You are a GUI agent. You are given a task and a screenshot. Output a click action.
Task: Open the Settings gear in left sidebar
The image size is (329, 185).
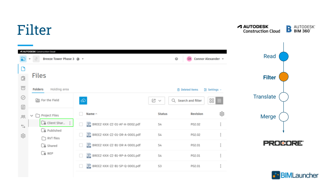coord(23,136)
